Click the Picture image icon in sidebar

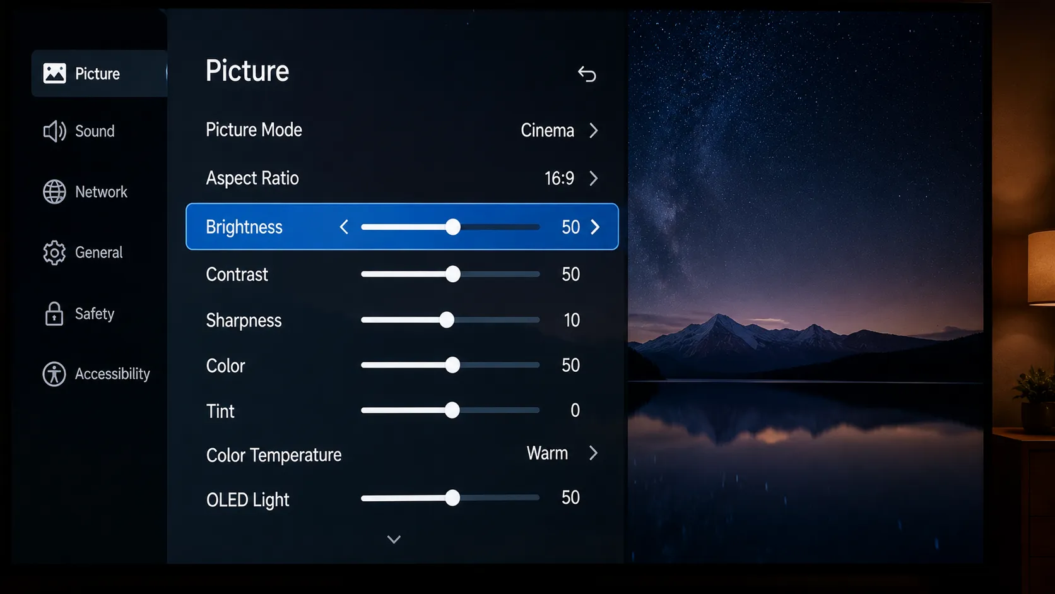click(x=54, y=73)
